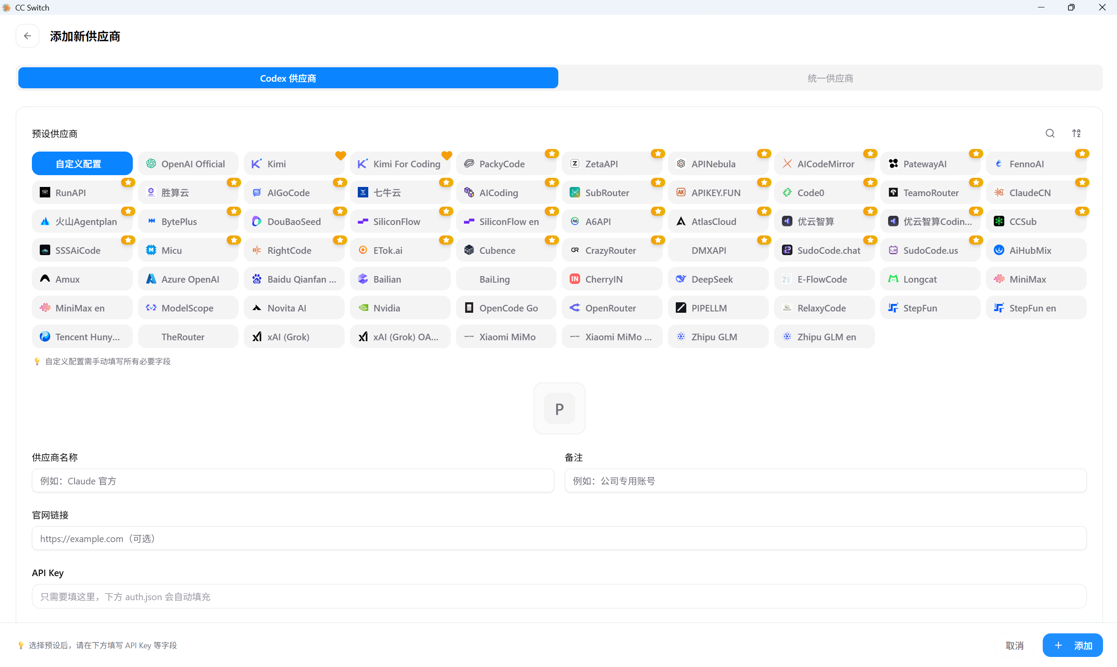Click the Code0 provider icon
This screenshot has height=667, width=1117.
click(787, 192)
